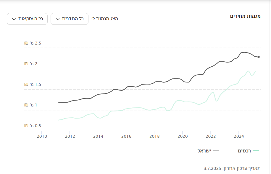The width and height of the screenshot is (271, 174).
Task: Click the מגמות מחירים heading
Action: (245, 16)
